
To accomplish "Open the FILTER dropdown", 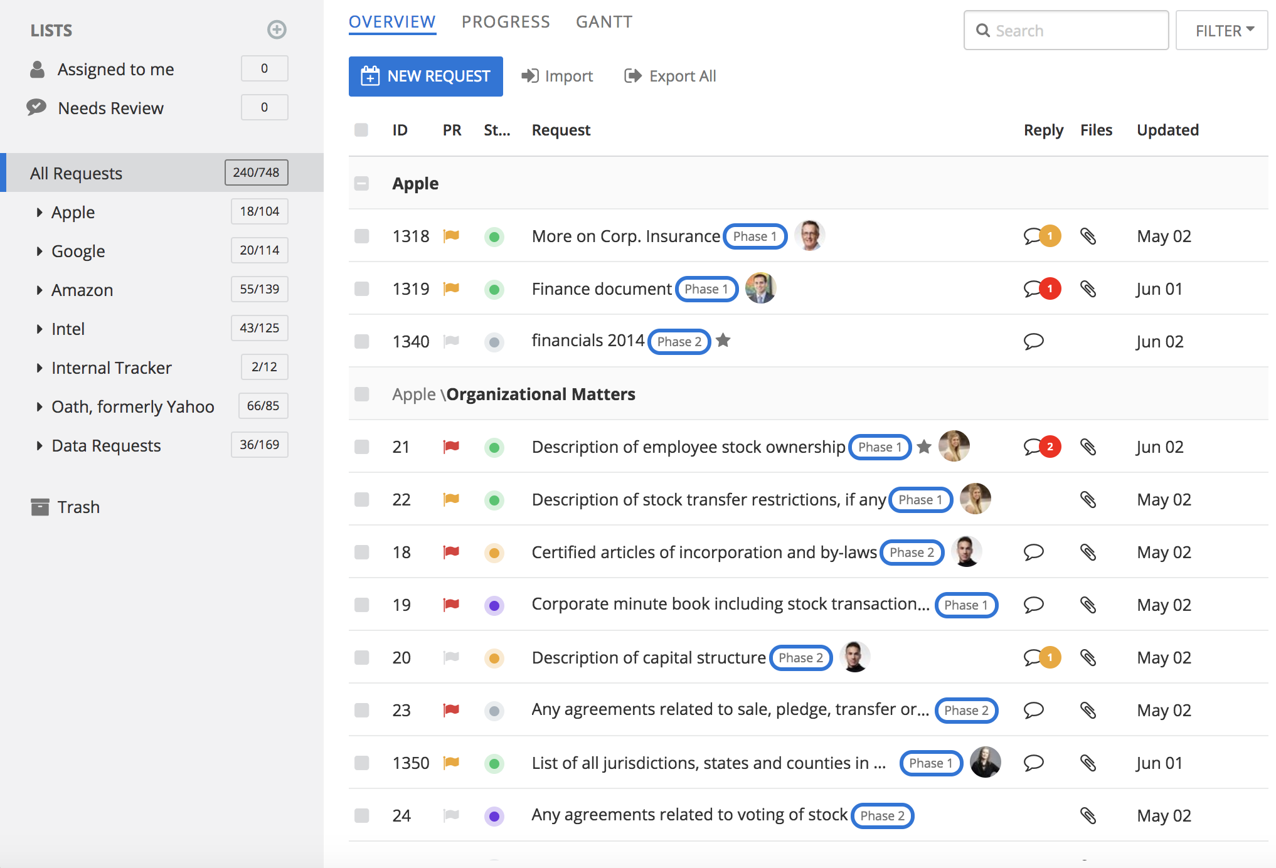I will click(1221, 30).
